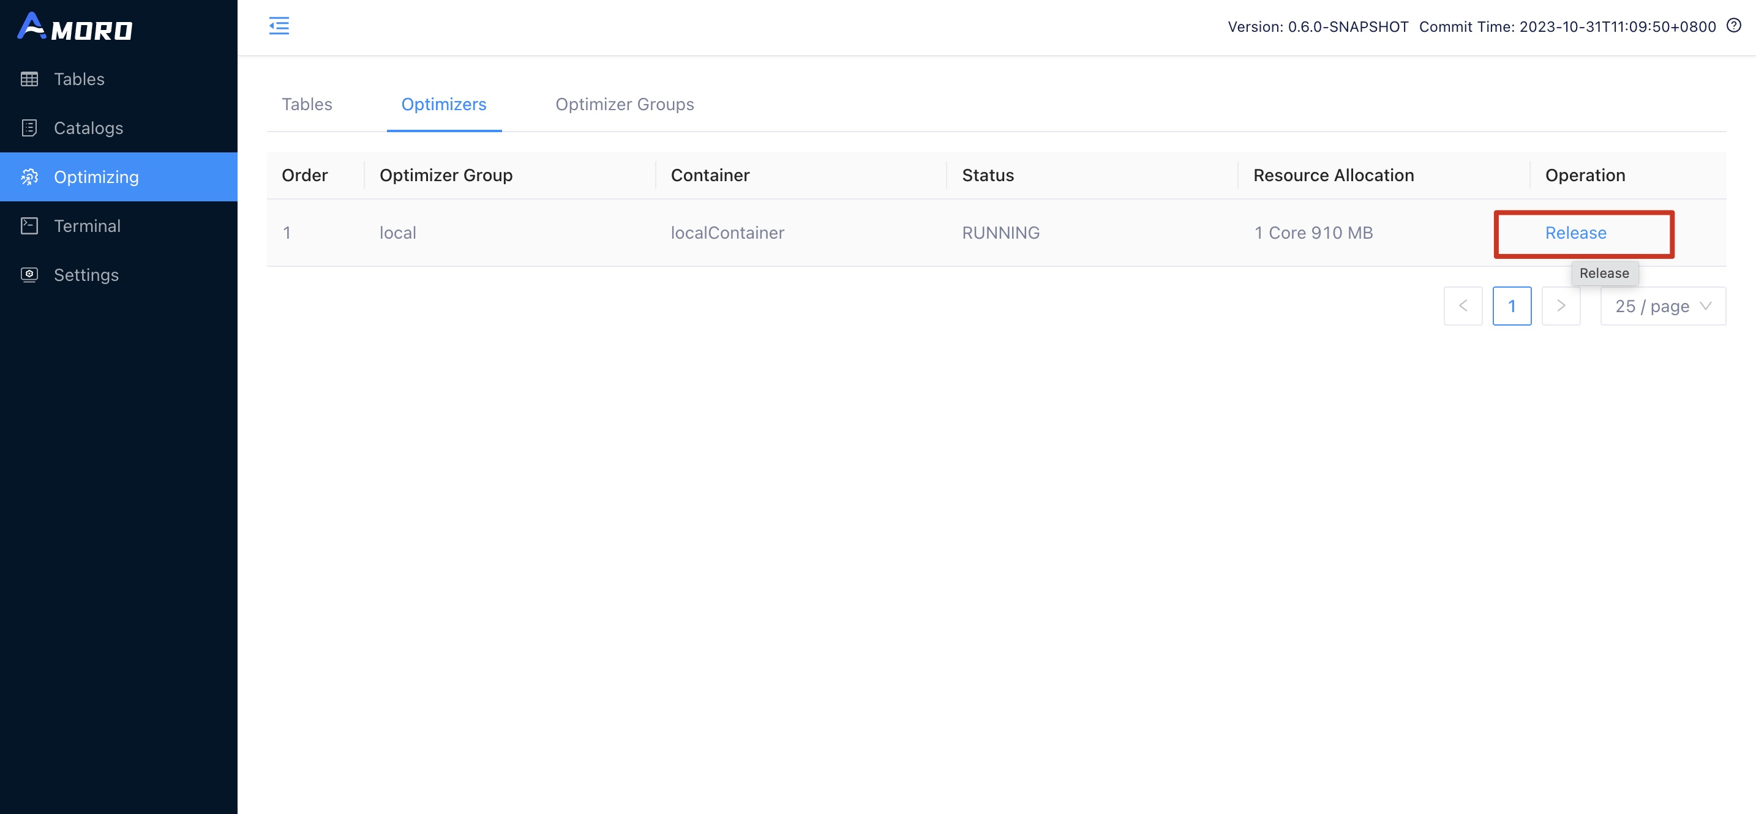This screenshot has height=814, width=1756.
Task: Release the local optimizer
Action: [x=1575, y=233]
